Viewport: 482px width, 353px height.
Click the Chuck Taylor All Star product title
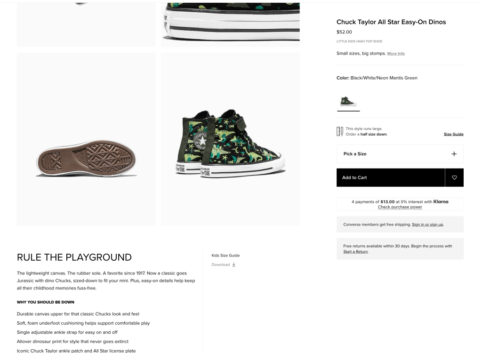tap(391, 22)
